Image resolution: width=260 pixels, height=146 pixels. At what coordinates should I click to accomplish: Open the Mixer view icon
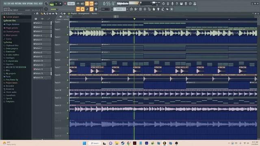pos(145,9)
